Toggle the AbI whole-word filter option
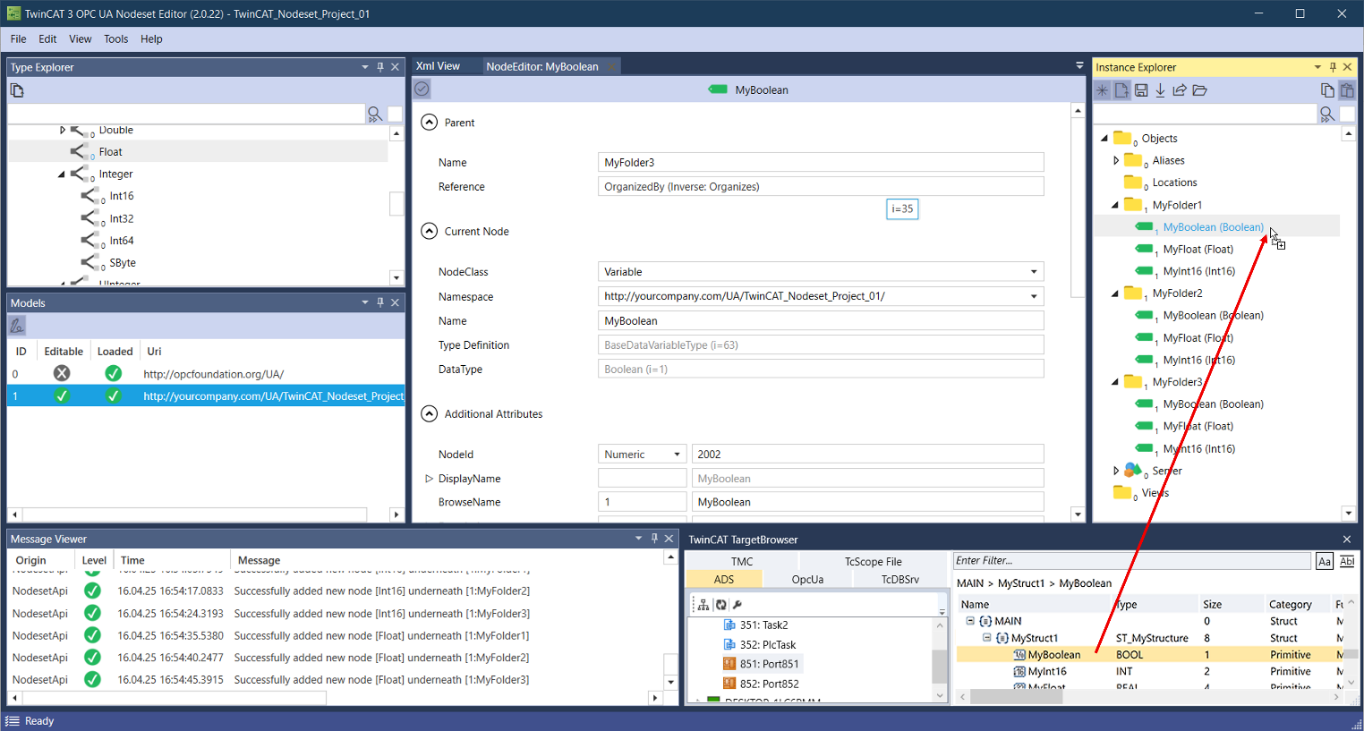 point(1347,561)
